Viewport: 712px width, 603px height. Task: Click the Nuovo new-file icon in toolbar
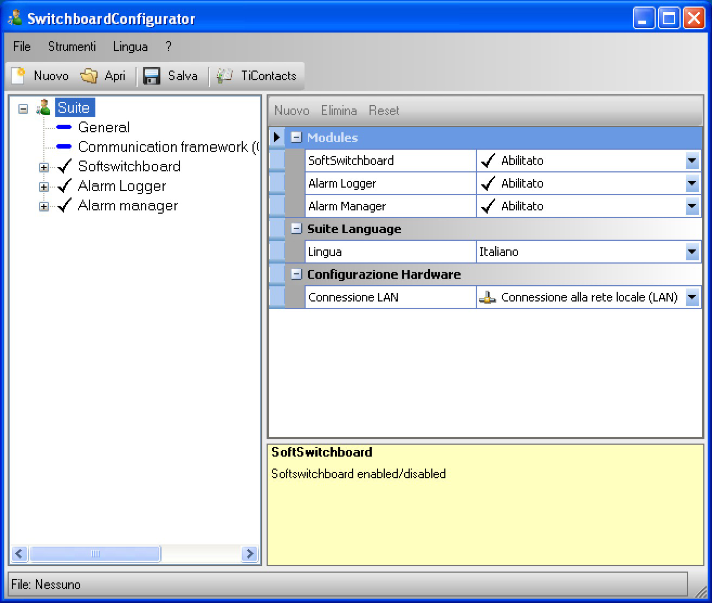pos(18,76)
